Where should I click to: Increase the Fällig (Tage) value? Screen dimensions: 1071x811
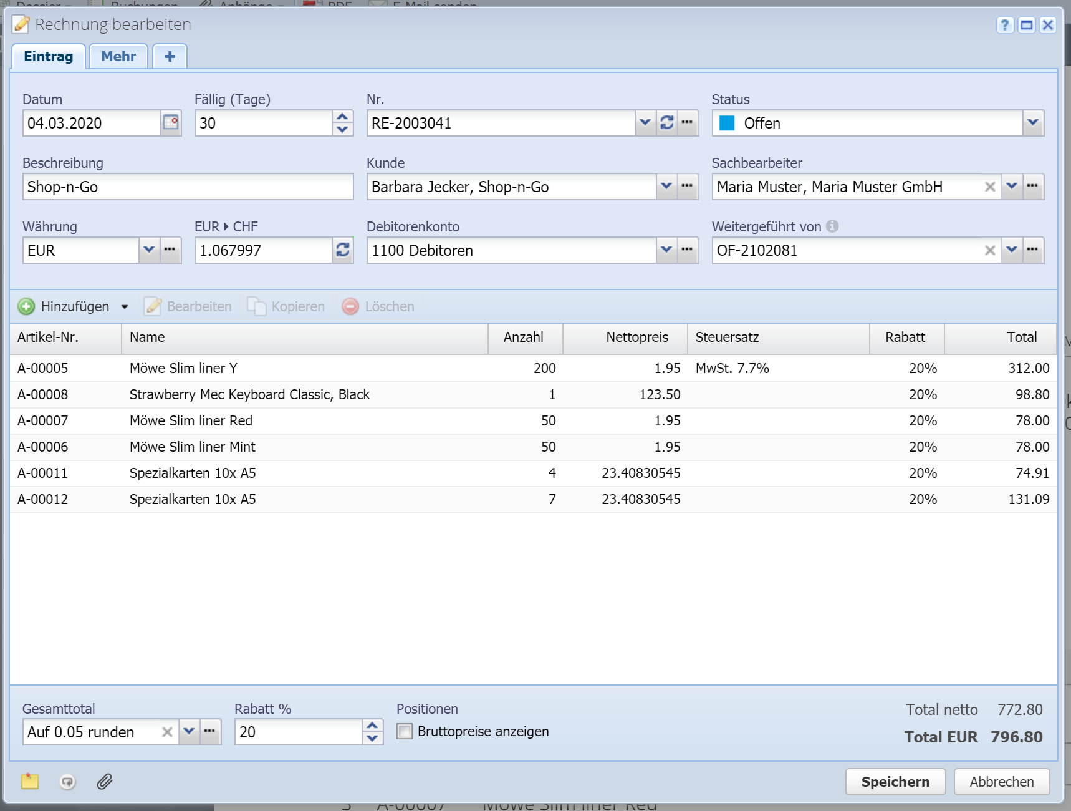tap(342, 117)
